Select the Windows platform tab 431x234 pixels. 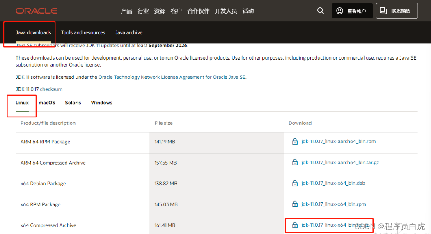101,103
